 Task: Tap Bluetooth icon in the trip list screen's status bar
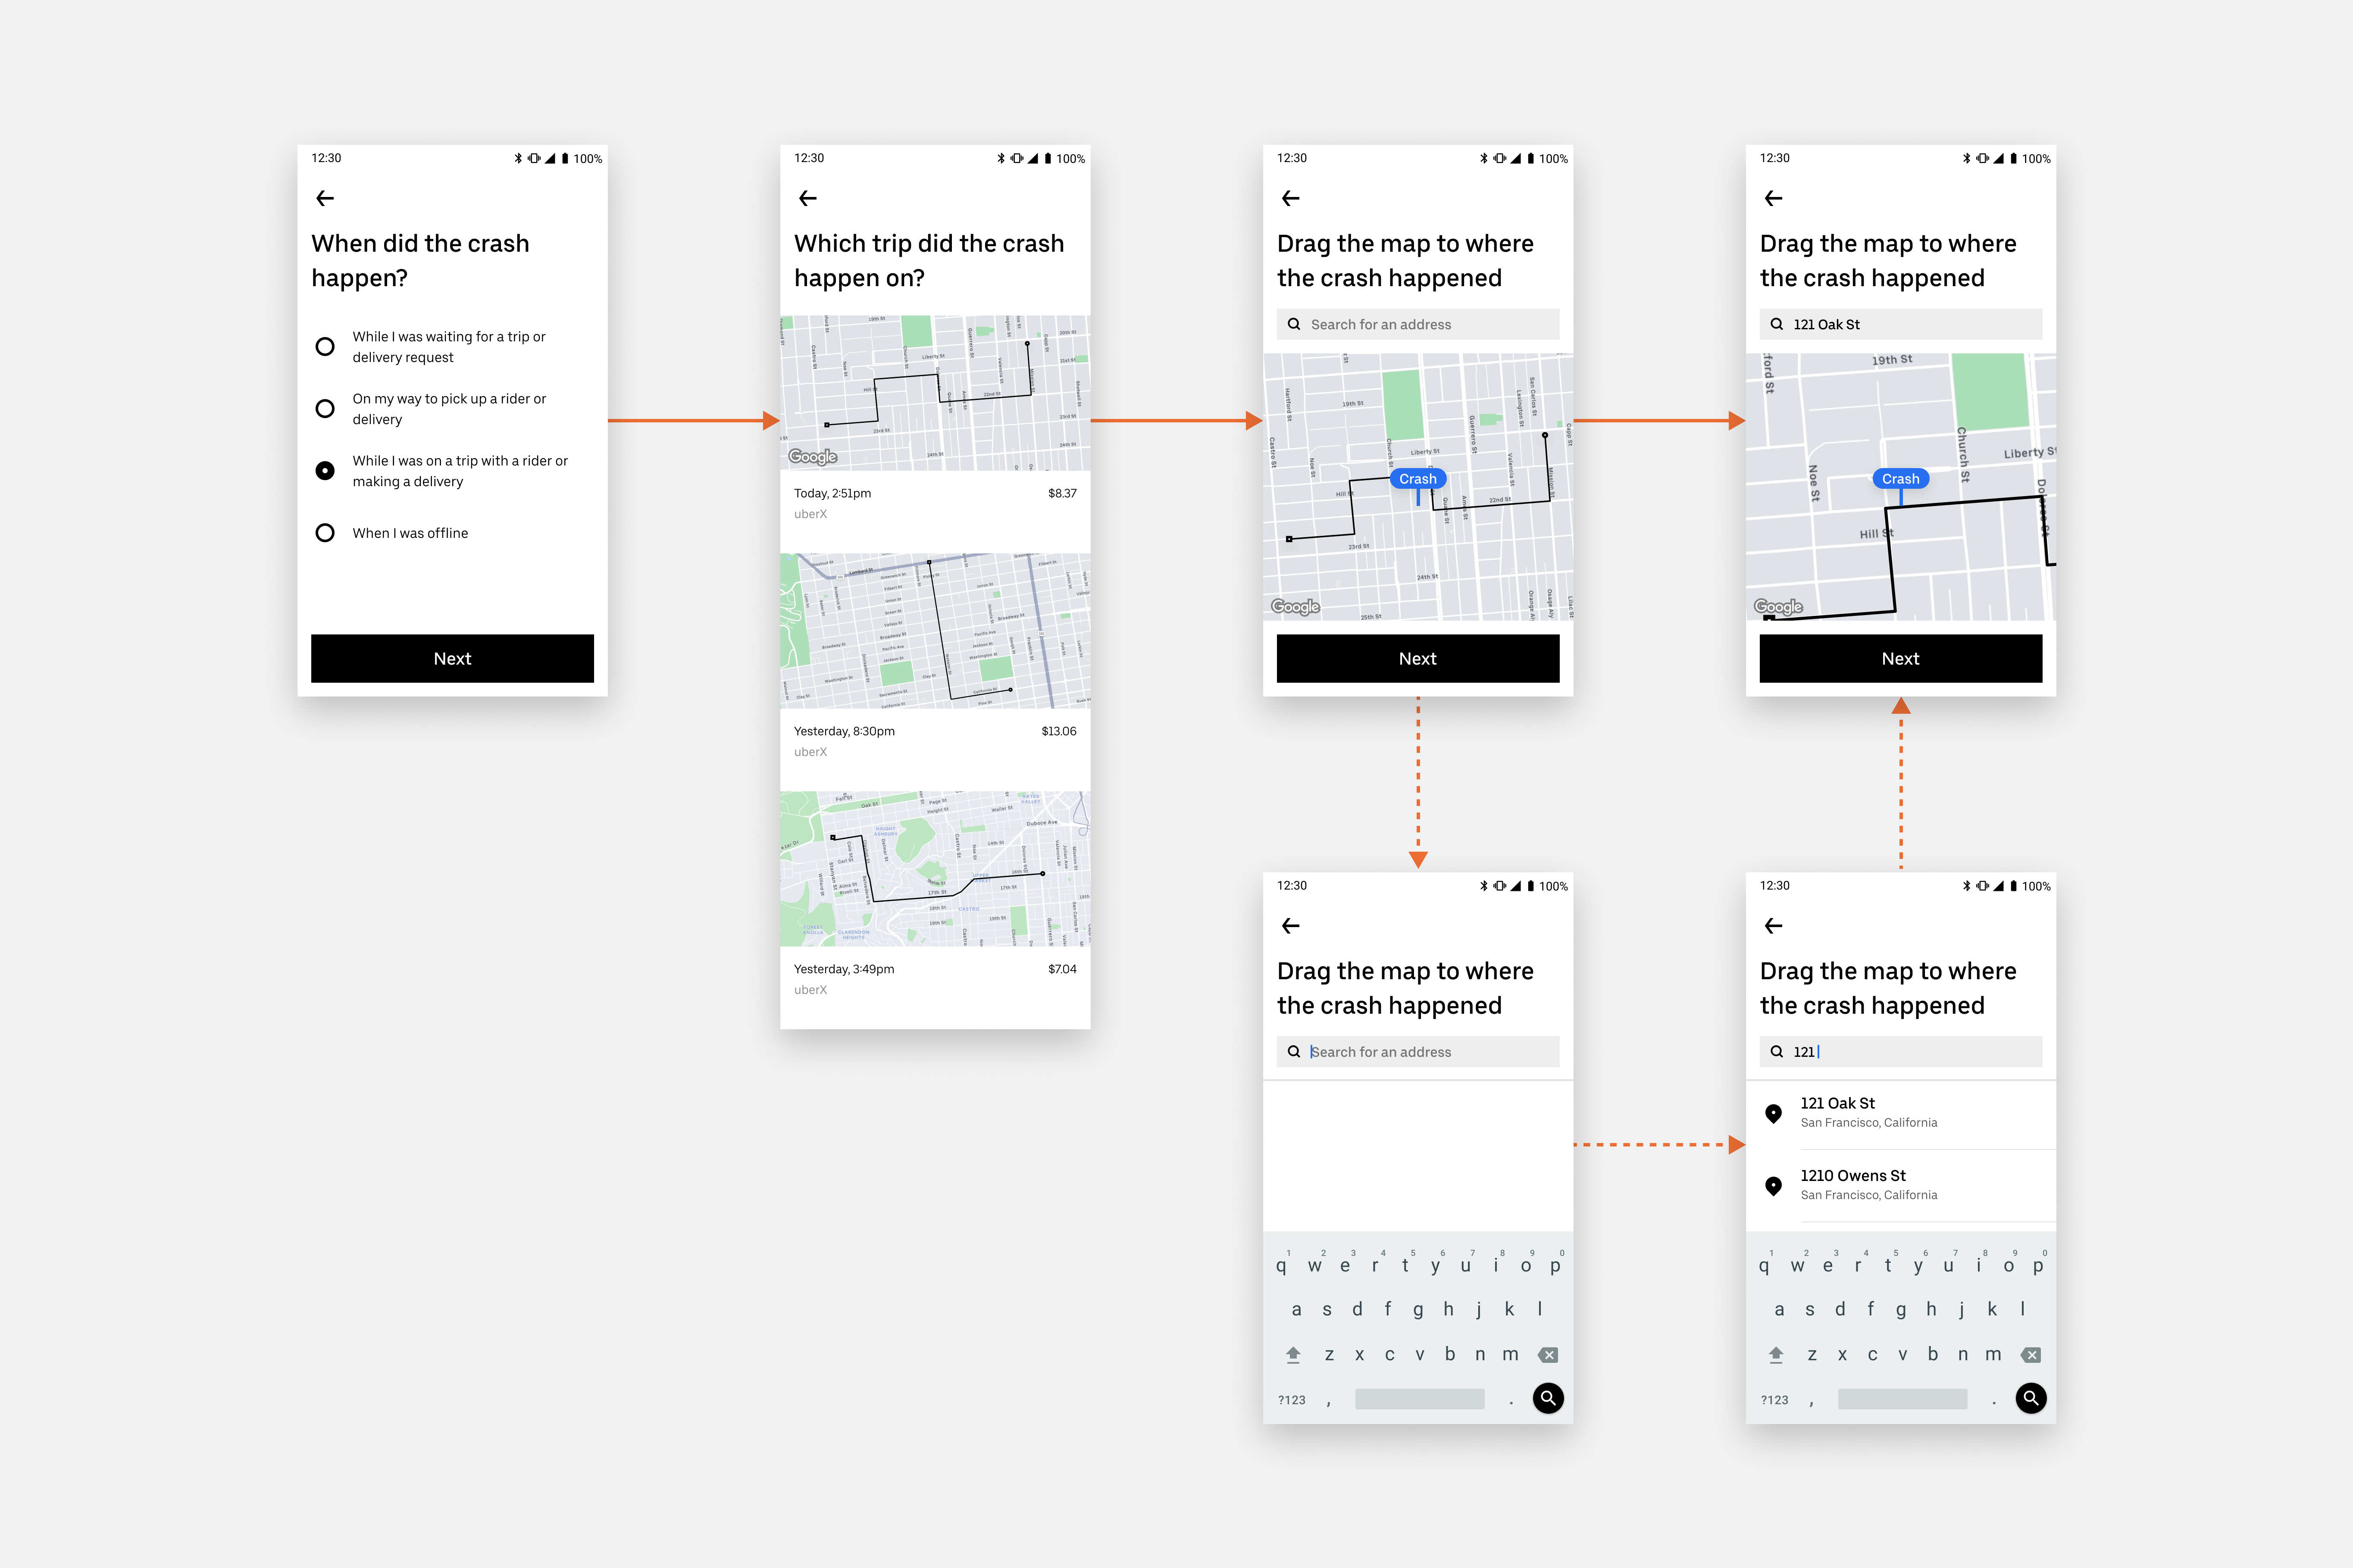[1000, 158]
